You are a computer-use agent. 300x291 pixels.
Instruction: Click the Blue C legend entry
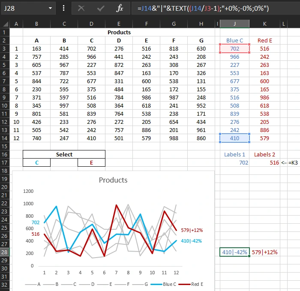[163, 284]
